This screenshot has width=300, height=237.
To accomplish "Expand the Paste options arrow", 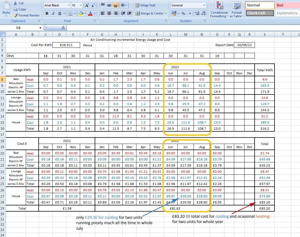I will pyautogui.click(x=6, y=16).
